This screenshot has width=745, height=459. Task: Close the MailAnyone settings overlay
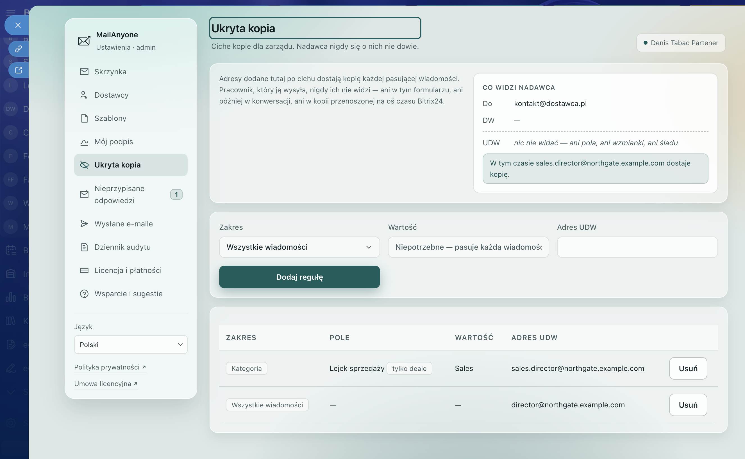point(18,25)
